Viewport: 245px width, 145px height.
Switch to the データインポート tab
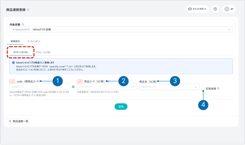34,41
